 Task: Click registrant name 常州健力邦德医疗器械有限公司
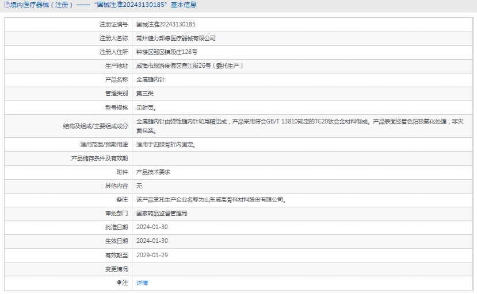point(175,38)
